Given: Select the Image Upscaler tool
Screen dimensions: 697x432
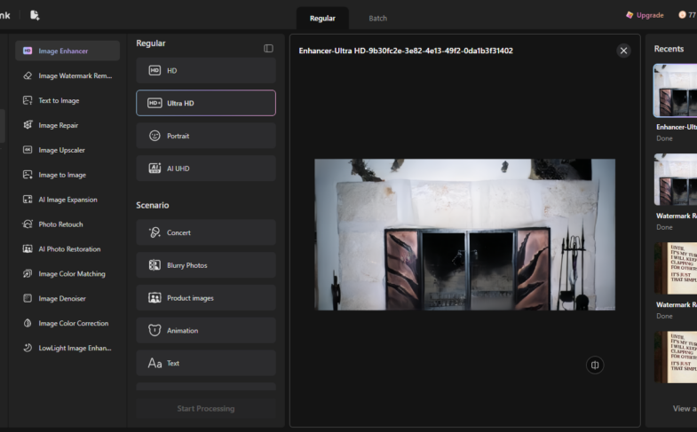Looking at the screenshot, I should (67, 150).
